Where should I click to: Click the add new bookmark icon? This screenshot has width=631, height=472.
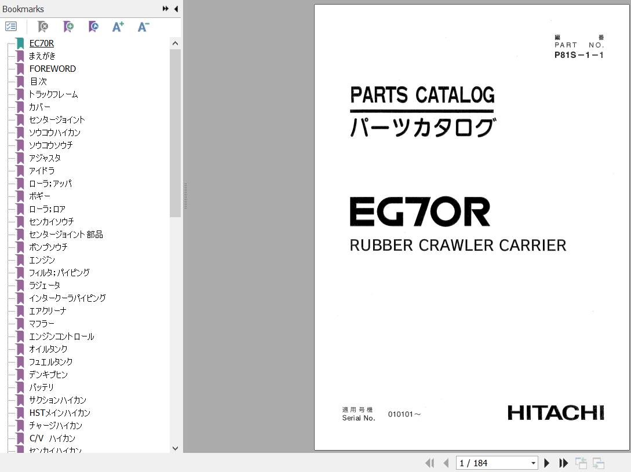(68, 27)
